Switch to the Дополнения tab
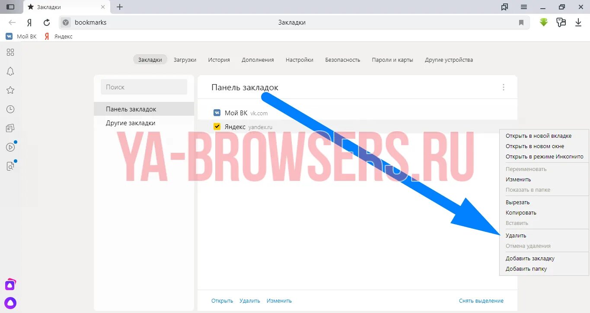 pos(258,60)
